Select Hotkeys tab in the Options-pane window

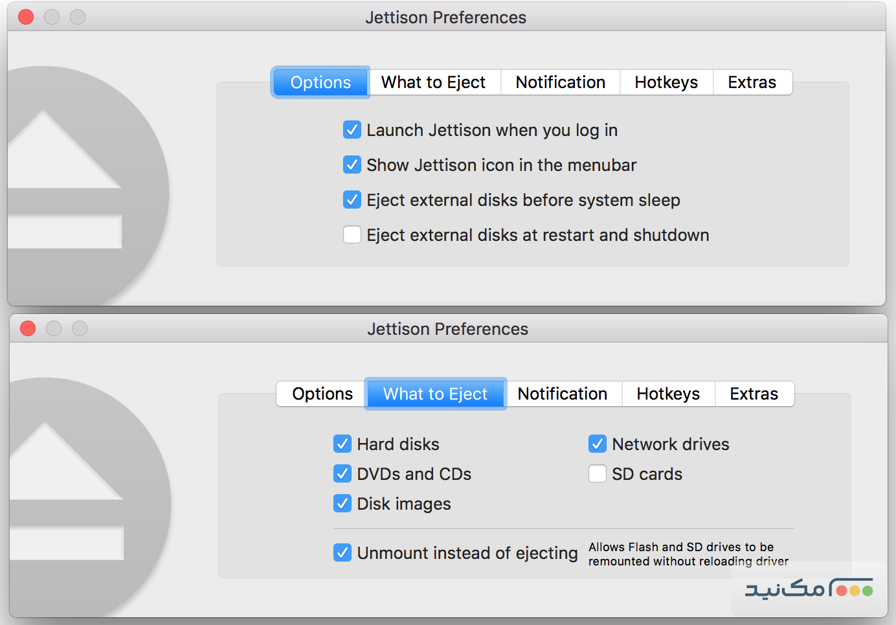(x=666, y=82)
